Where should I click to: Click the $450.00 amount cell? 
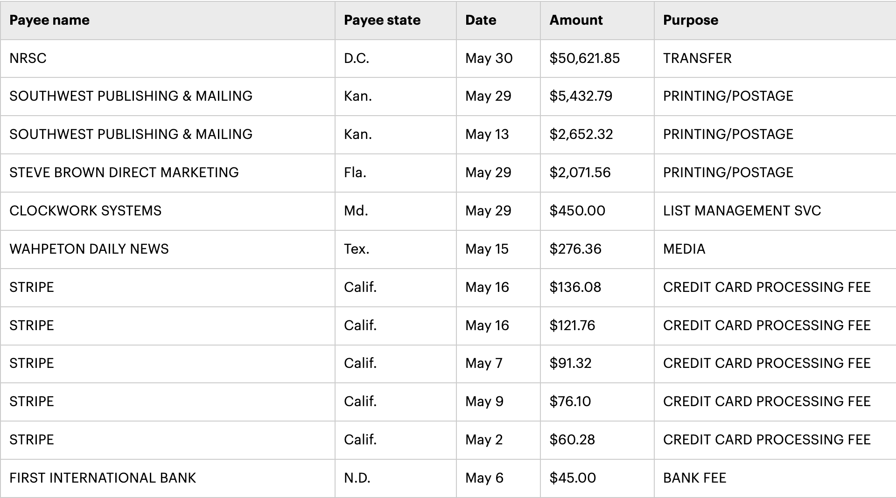(x=577, y=211)
